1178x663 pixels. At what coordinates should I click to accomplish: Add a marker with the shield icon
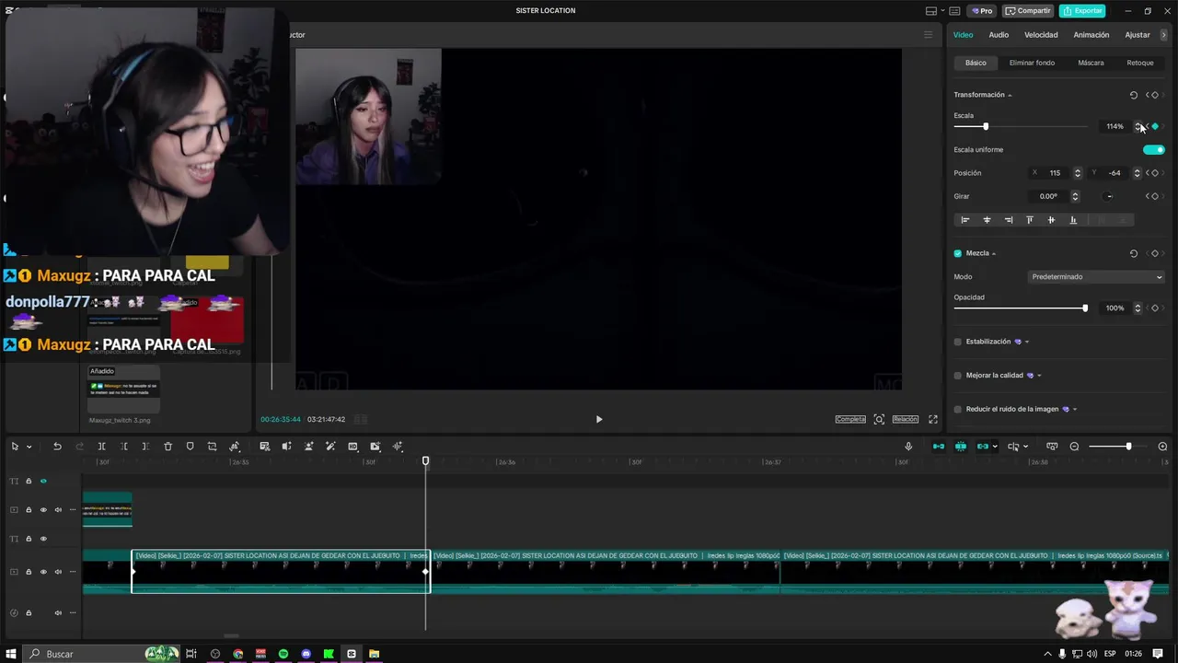pyautogui.click(x=190, y=447)
